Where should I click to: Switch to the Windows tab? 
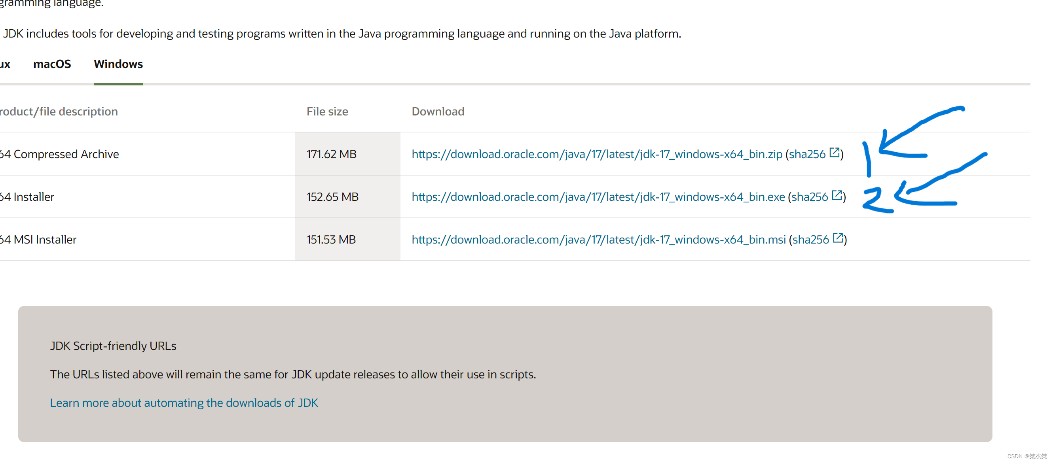pyautogui.click(x=118, y=64)
